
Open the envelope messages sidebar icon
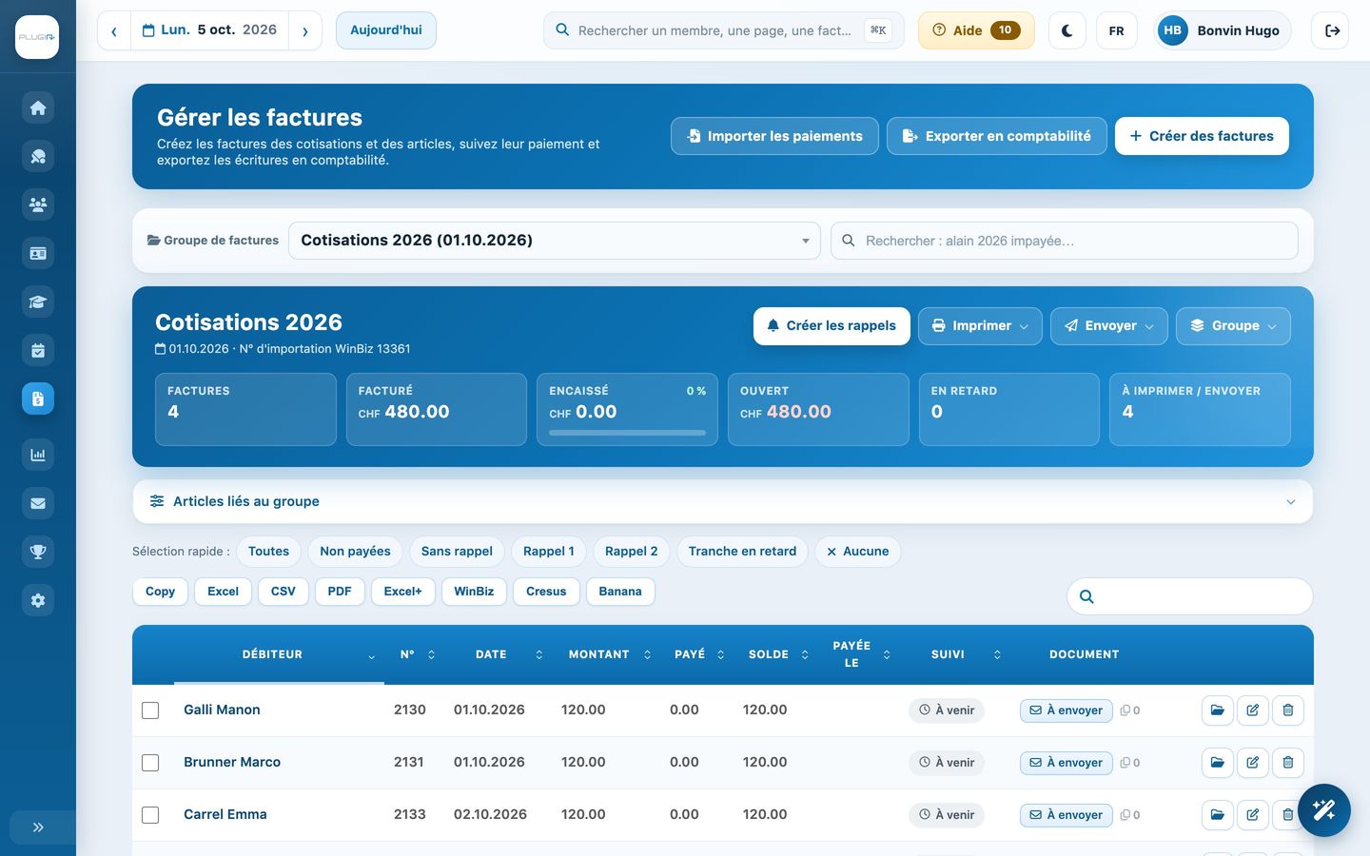pyautogui.click(x=38, y=503)
